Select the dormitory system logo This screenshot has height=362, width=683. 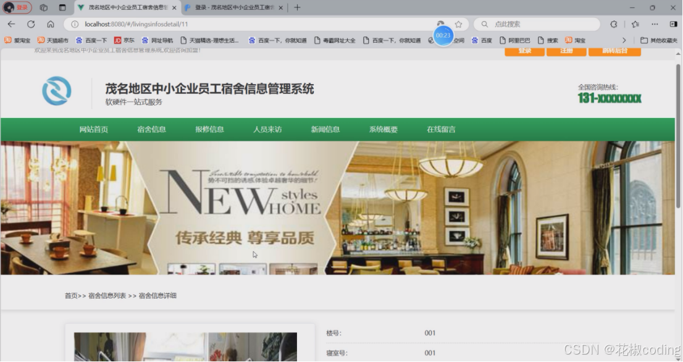56,90
